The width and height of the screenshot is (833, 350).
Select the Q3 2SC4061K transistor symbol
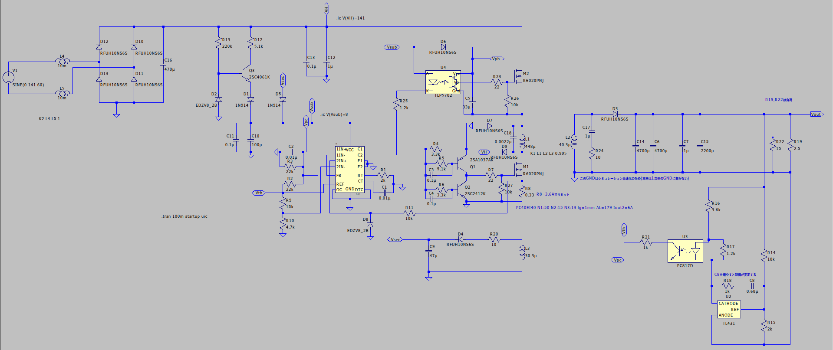(246, 74)
